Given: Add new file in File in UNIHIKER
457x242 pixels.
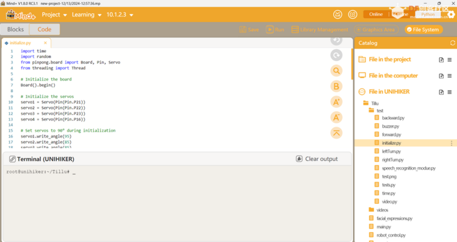Looking at the screenshot, I should (441, 92).
